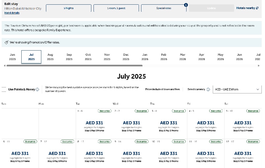Viewport: 265px width, 168px height.
Task: Select the 12 - 17 stay dates cell
Action: click(243, 154)
